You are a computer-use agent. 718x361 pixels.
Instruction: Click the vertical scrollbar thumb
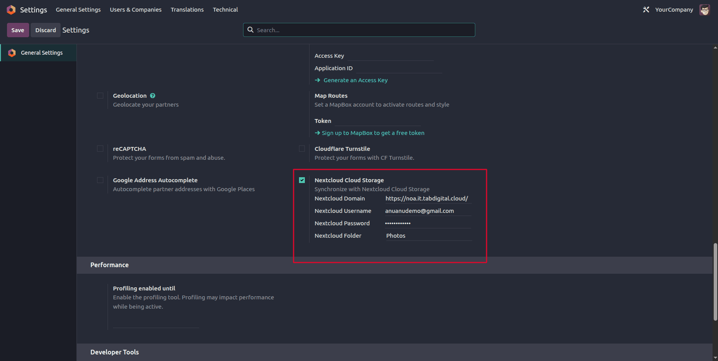click(x=715, y=282)
